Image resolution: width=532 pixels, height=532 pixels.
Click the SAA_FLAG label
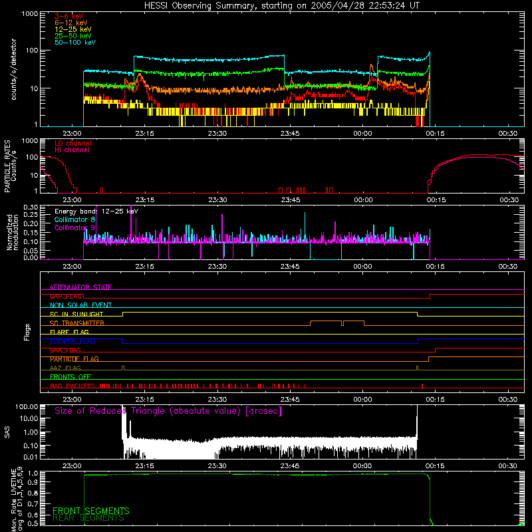pyautogui.click(x=65, y=350)
